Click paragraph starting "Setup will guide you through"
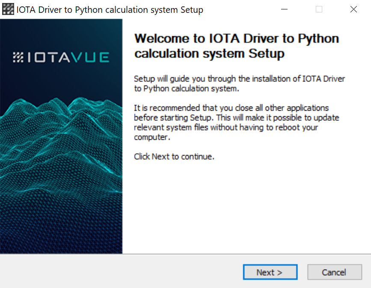Image resolution: width=371 pixels, height=288 pixels. (239, 84)
